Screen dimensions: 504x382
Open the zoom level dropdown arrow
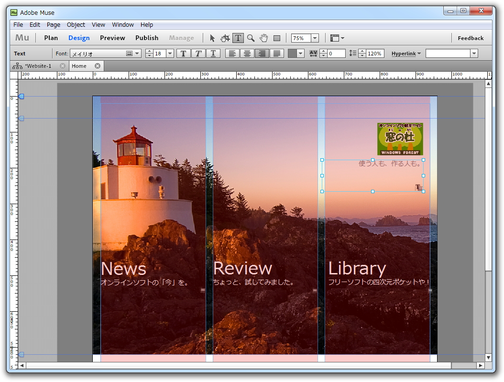pos(315,38)
